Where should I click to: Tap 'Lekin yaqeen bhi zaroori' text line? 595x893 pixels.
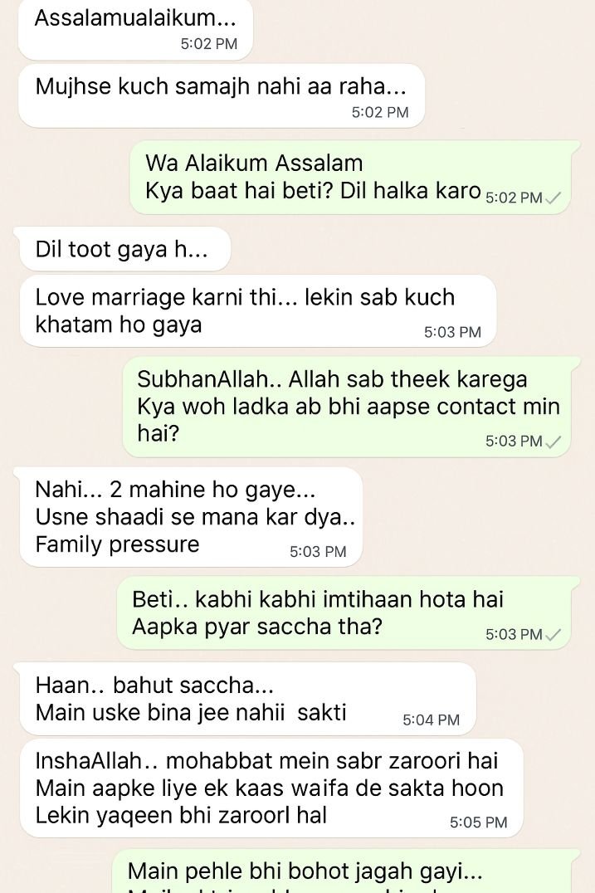(x=181, y=816)
